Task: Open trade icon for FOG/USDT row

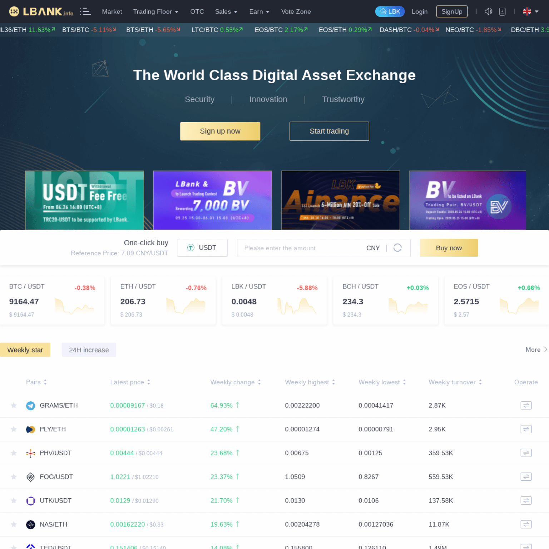Action: pos(526,476)
